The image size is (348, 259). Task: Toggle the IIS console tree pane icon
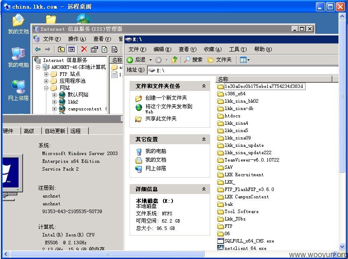(71, 49)
